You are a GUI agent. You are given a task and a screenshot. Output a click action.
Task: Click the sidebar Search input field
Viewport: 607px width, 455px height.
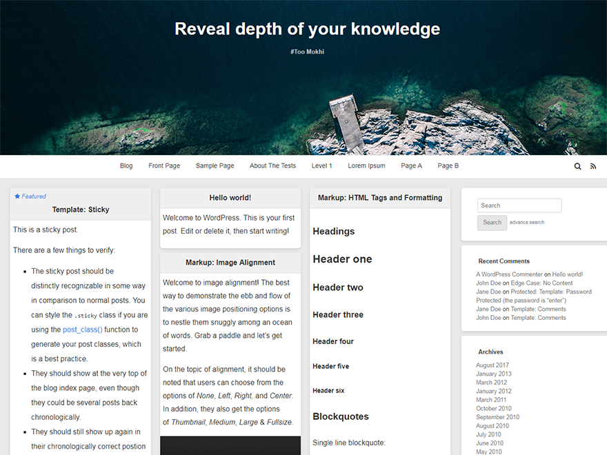pos(519,205)
